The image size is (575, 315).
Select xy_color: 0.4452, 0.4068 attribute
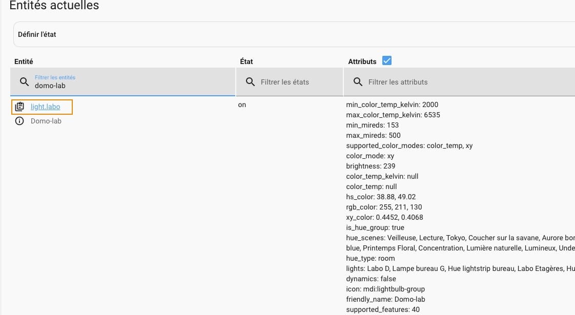[x=385, y=218]
